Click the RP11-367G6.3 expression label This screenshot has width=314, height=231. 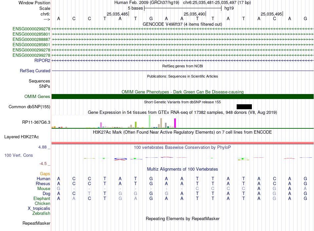36,122
